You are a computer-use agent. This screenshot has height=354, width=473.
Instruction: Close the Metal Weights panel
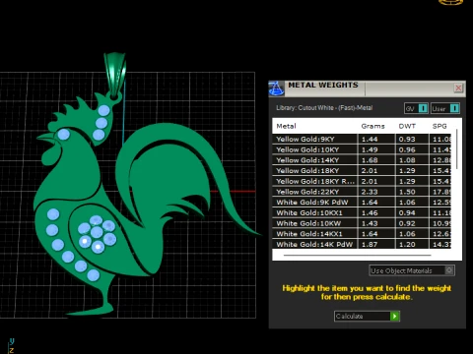point(458,88)
